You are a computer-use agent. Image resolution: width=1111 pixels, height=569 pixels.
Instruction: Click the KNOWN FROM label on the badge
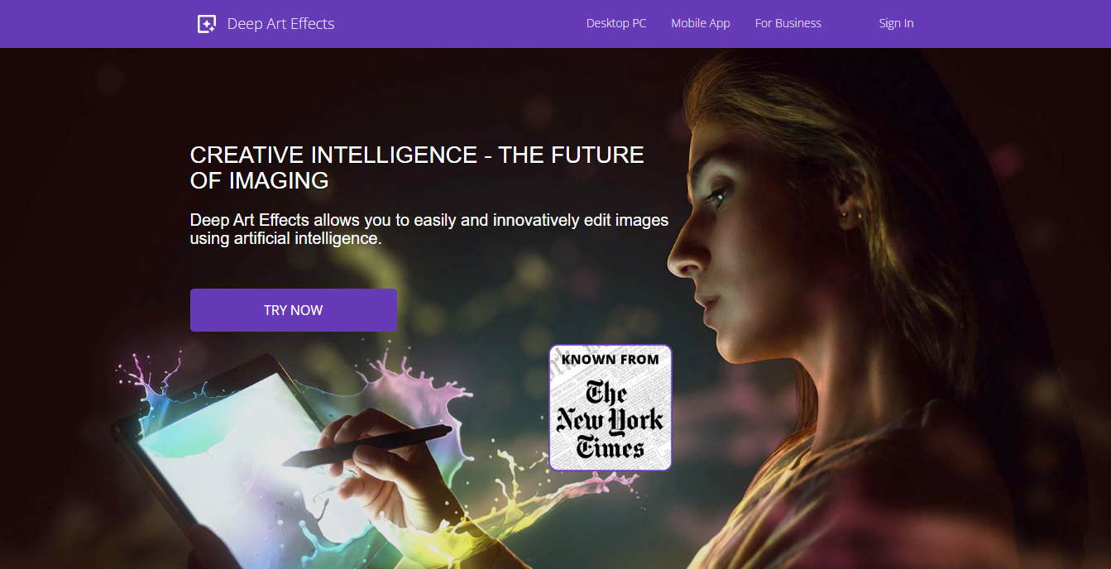pos(611,359)
